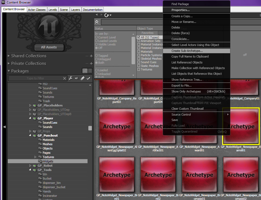Choose Create a Copy menu item

[196, 16]
